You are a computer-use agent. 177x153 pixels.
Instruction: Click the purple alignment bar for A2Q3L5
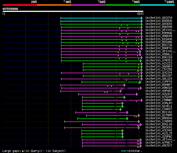click(x=108, y=94)
